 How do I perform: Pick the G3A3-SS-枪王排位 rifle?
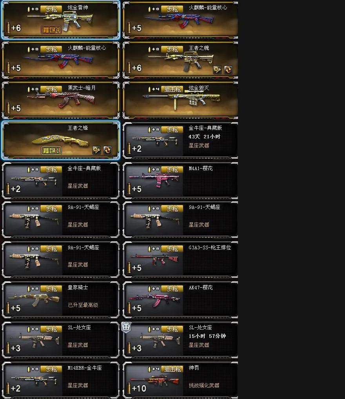coord(180,259)
